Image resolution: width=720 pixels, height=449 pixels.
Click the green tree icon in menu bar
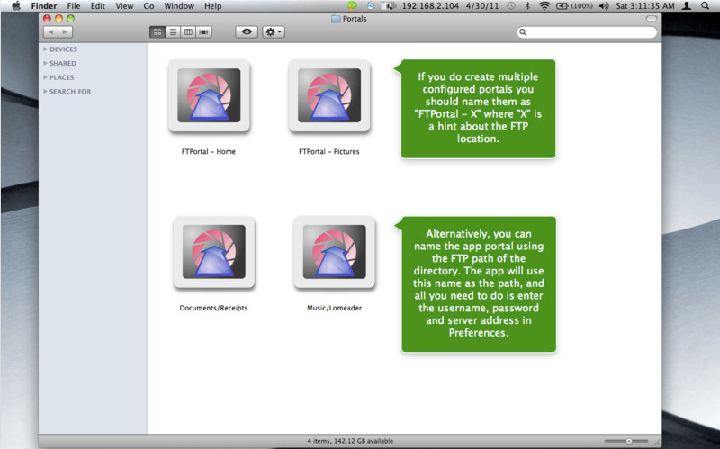(352, 6)
